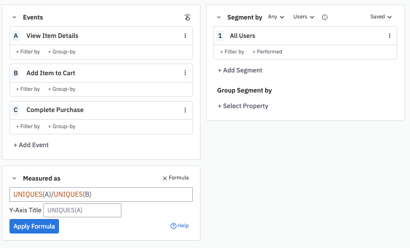The image size is (410, 248).
Task: Open the options menu for Complete Purchase
Action: point(185,110)
